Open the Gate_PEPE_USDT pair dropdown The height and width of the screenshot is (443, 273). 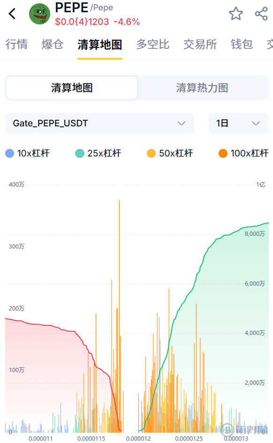[x=99, y=123]
